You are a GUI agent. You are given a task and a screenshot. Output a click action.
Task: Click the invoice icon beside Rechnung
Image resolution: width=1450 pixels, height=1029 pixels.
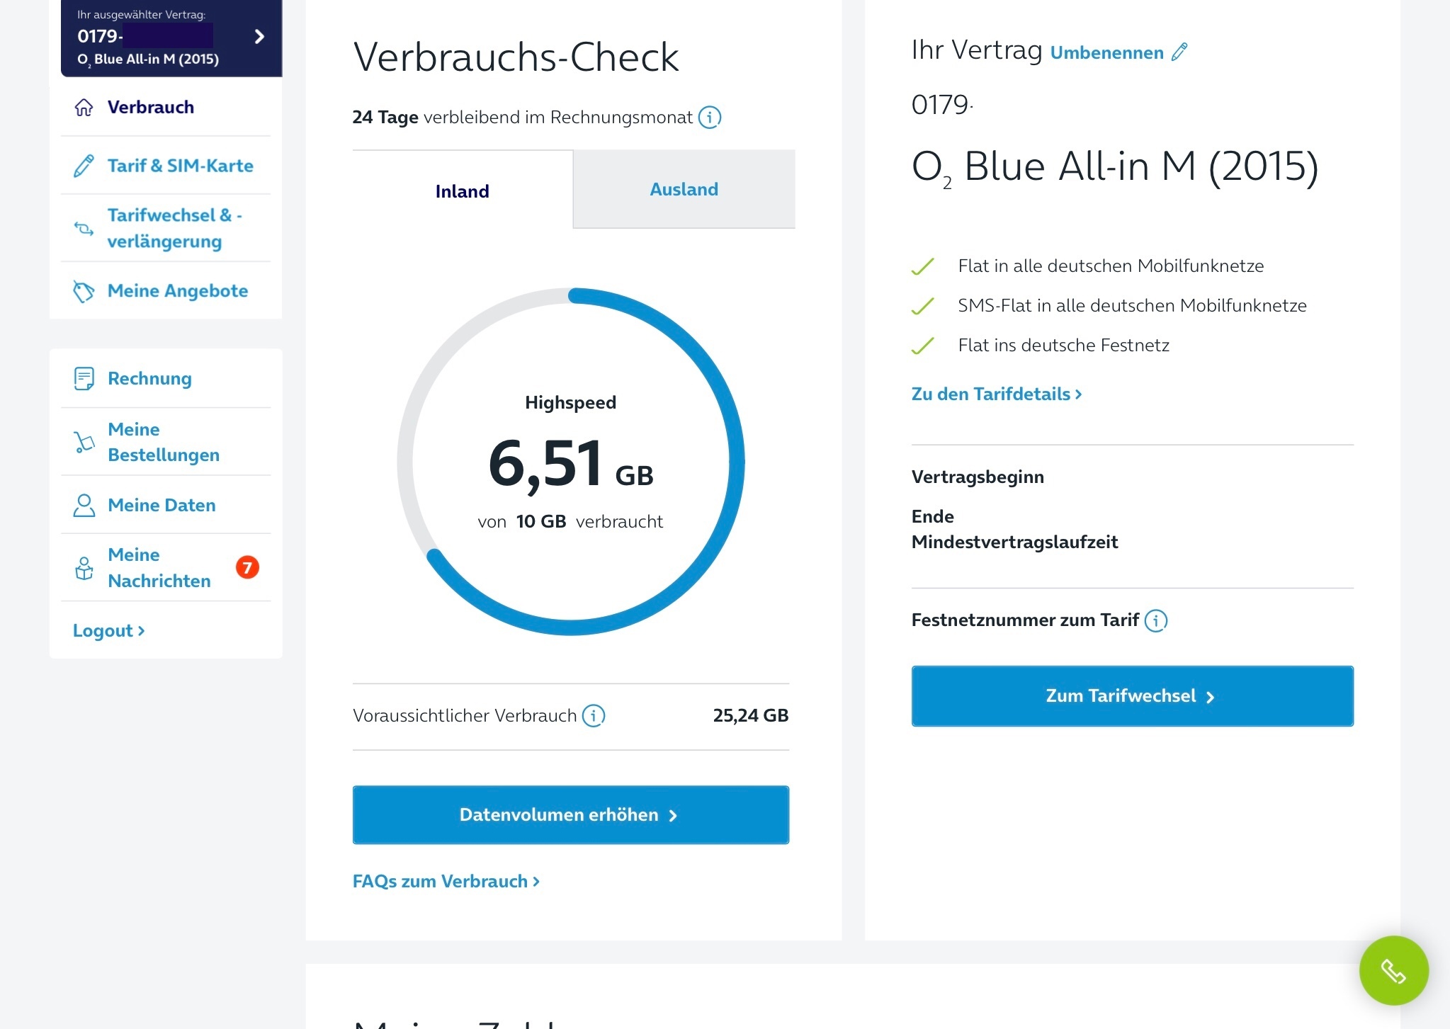pyautogui.click(x=84, y=378)
